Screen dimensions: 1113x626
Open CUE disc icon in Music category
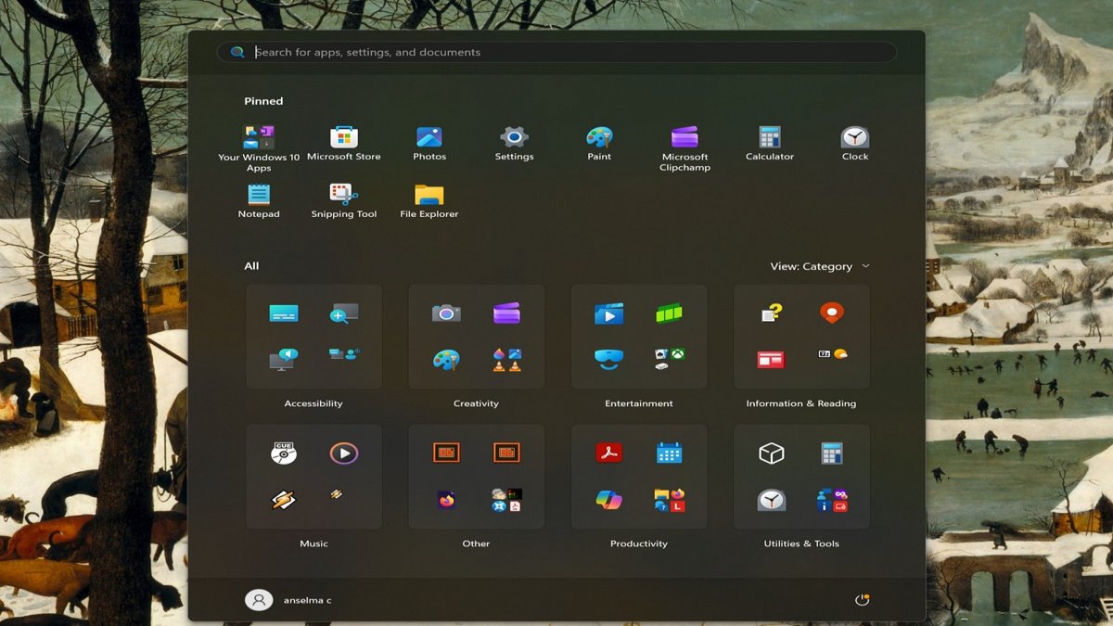tap(284, 454)
